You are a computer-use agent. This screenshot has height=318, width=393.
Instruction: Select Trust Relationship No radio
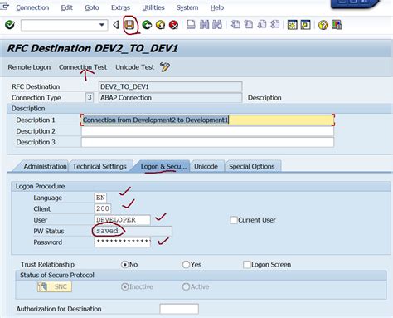pyautogui.click(x=124, y=265)
